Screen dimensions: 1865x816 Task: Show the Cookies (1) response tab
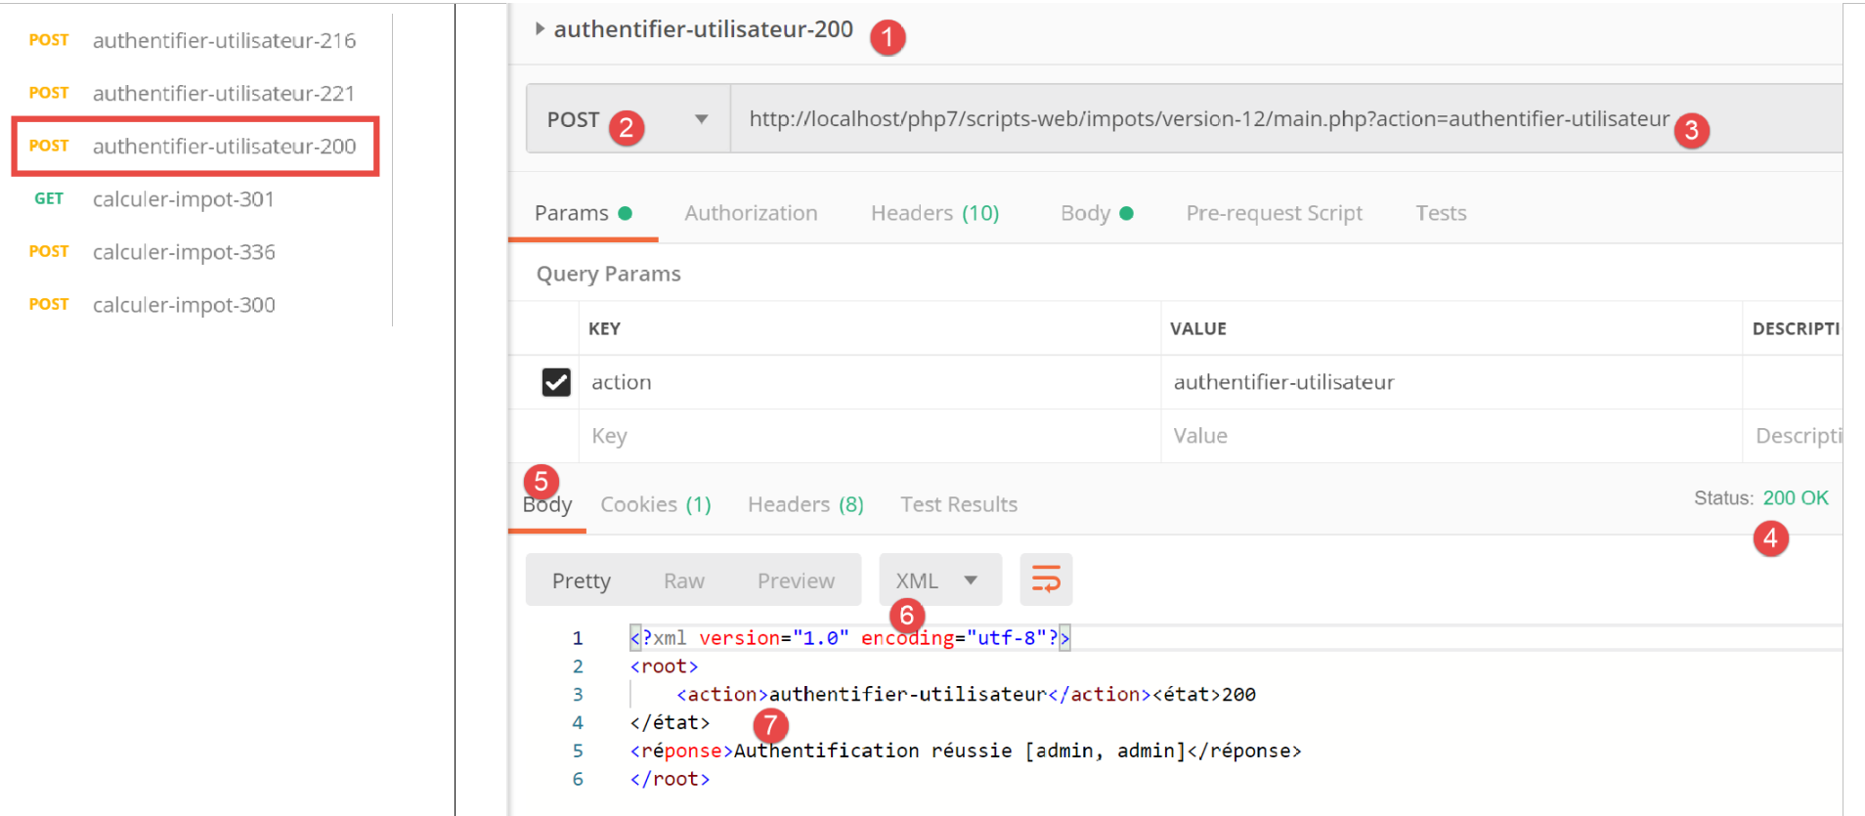point(655,504)
